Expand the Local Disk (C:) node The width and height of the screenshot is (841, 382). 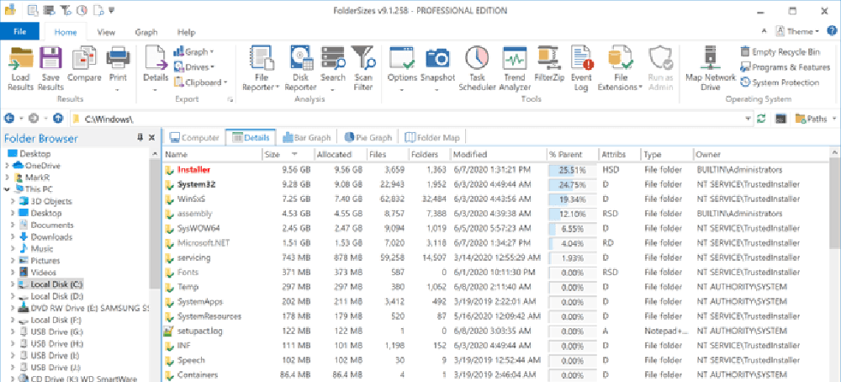point(13,284)
